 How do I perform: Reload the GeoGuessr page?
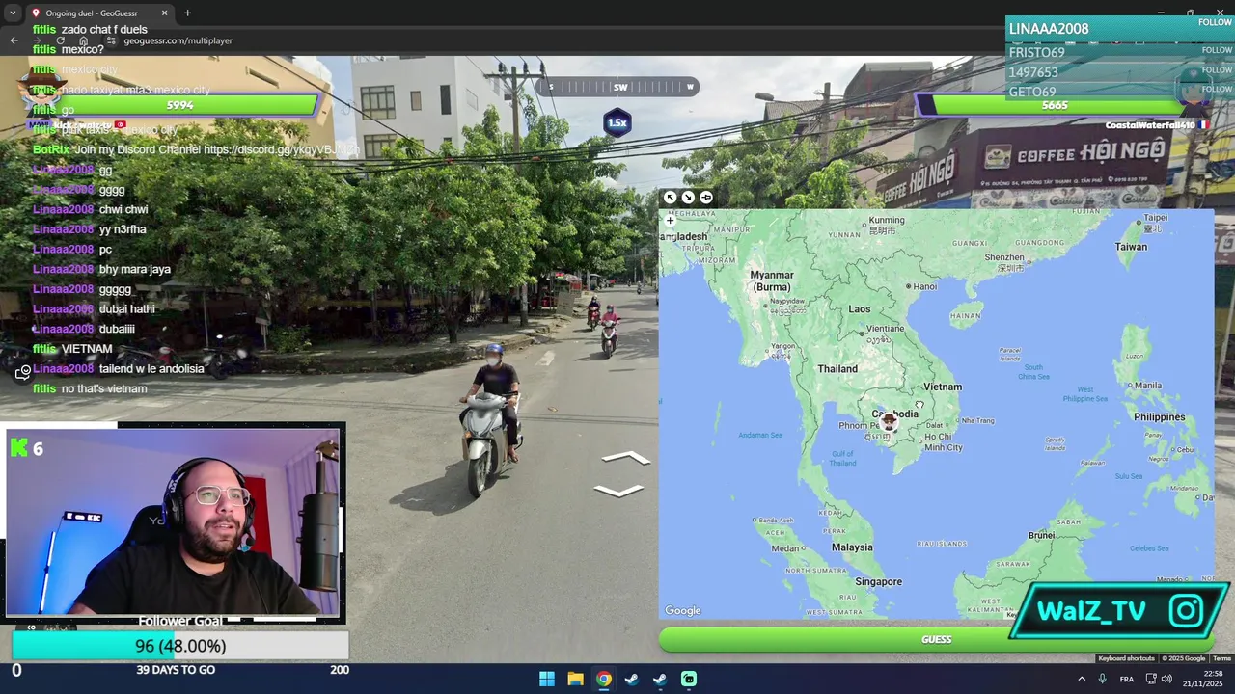61,40
